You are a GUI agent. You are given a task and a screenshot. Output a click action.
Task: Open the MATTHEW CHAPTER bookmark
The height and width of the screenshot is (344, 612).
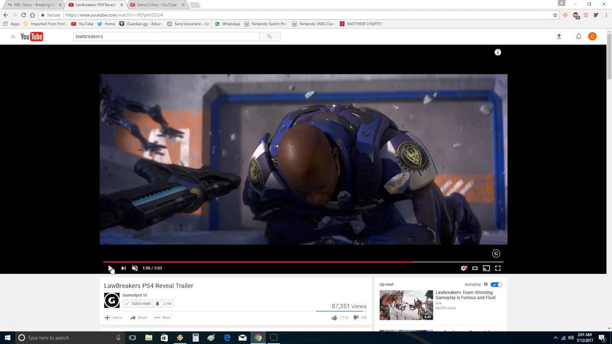point(361,24)
